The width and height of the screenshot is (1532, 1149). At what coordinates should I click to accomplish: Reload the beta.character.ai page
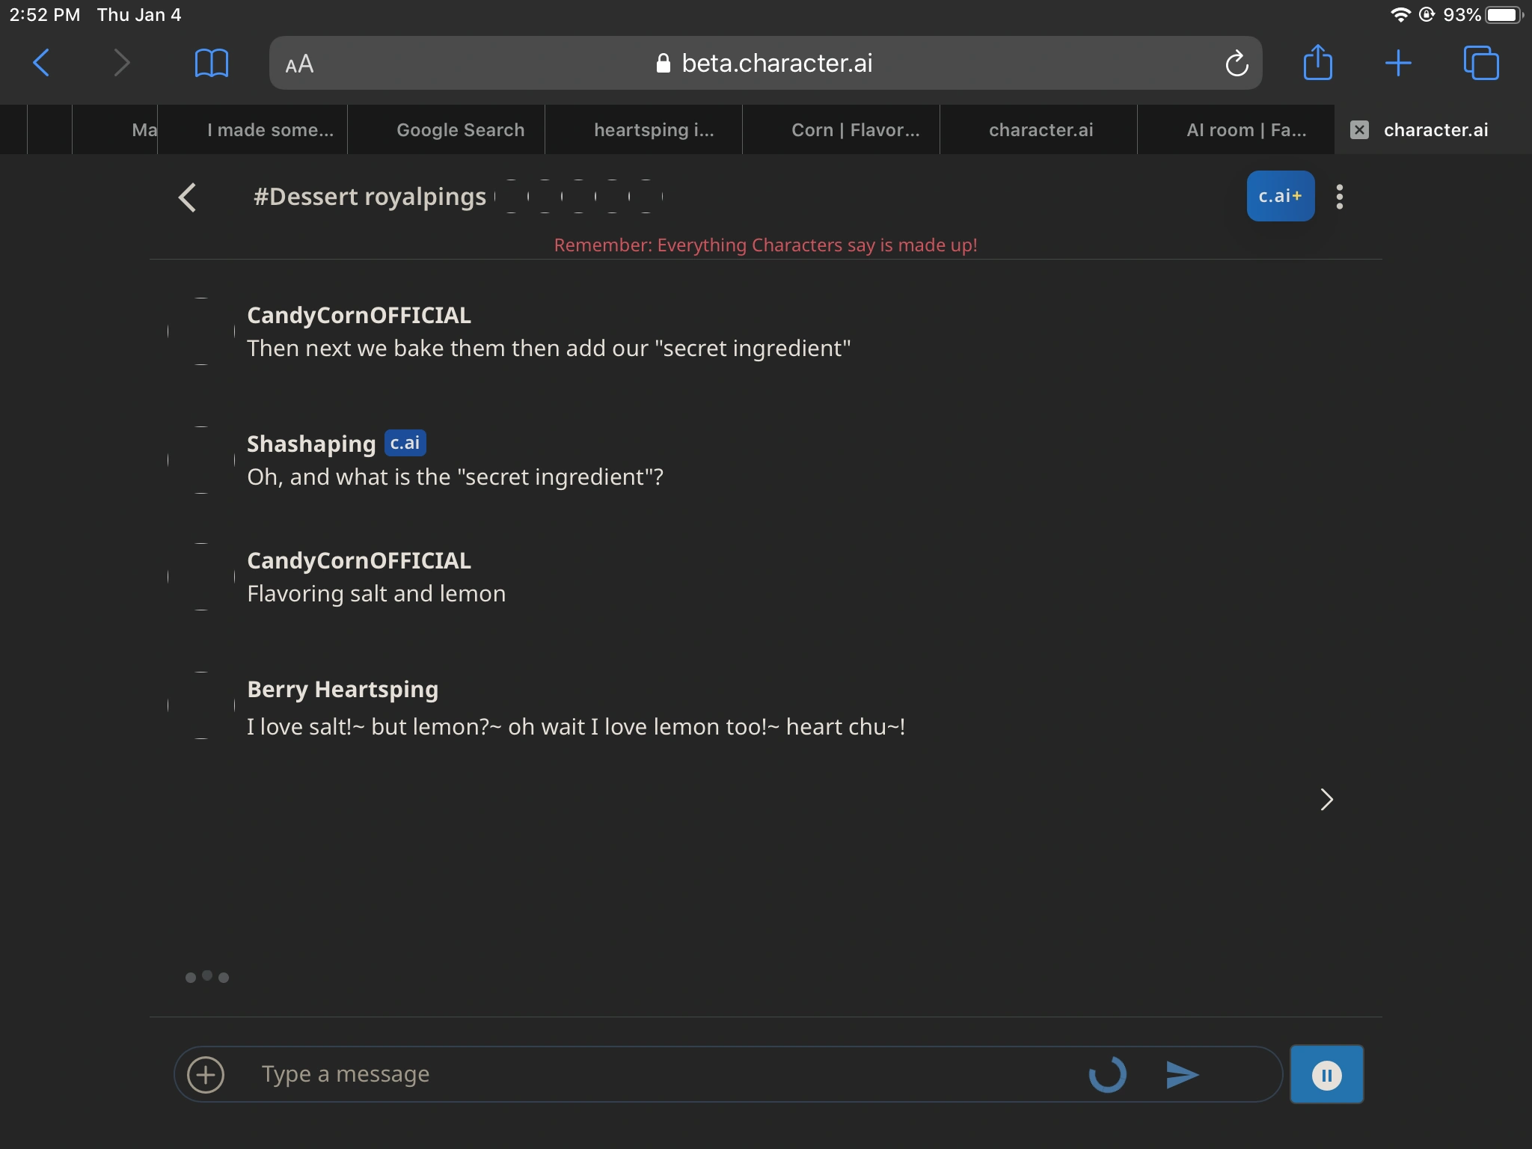tap(1236, 64)
